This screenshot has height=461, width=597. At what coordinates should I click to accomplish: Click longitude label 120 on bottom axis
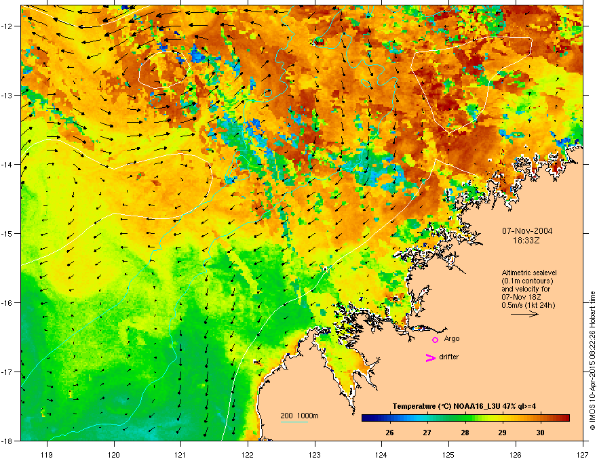pyautogui.click(x=114, y=454)
